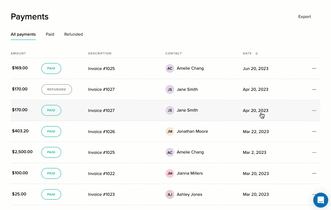This screenshot has width=331, height=210.
Task: Click the JS avatar in the paid $170.00 row
Action: pyautogui.click(x=170, y=110)
